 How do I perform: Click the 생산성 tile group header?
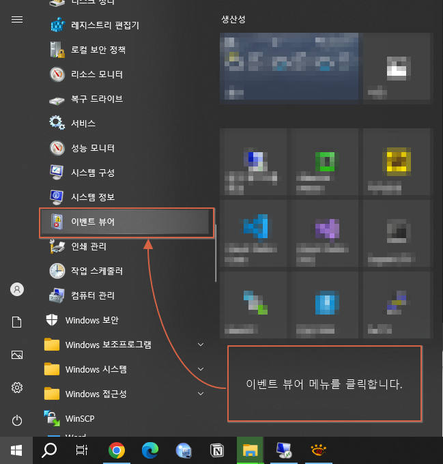coord(233,19)
